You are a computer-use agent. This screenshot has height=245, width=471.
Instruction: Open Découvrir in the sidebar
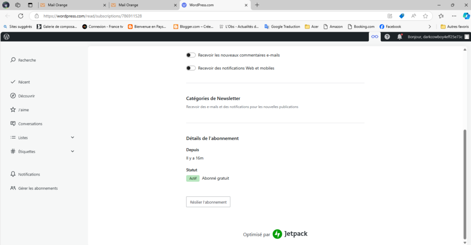[26, 96]
